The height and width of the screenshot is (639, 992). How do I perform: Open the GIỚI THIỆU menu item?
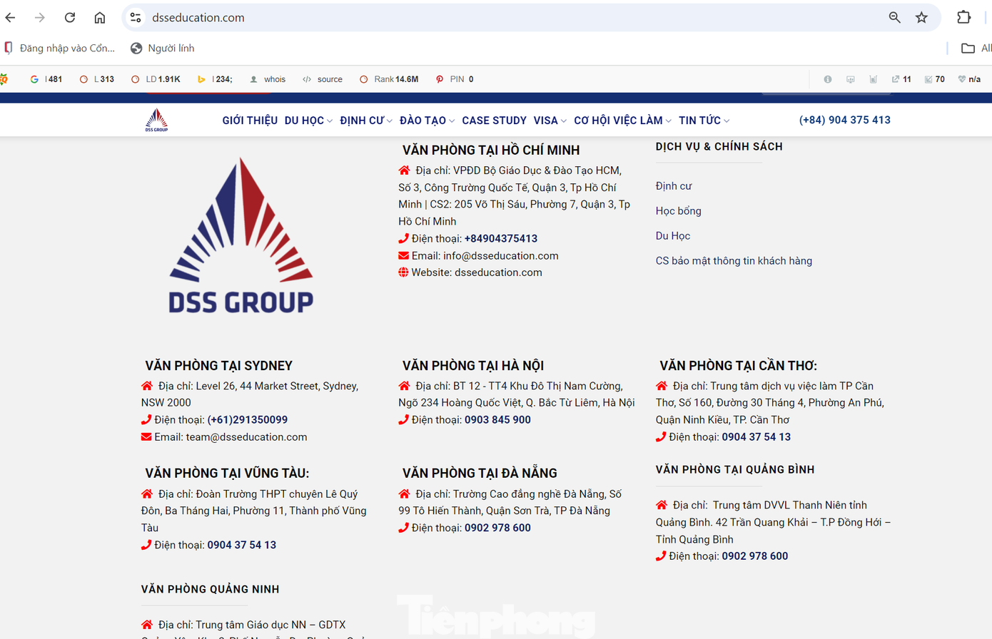(250, 121)
